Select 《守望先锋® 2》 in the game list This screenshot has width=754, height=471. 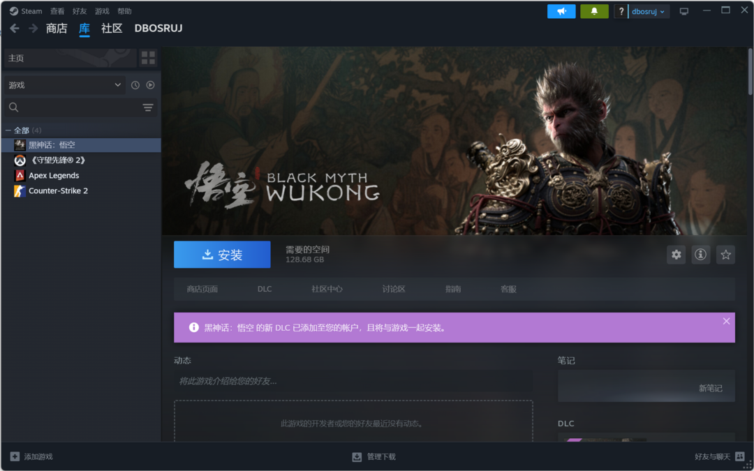[81, 160]
